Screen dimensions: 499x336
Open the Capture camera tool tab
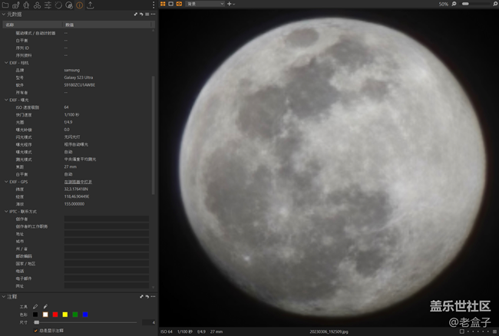click(16, 5)
